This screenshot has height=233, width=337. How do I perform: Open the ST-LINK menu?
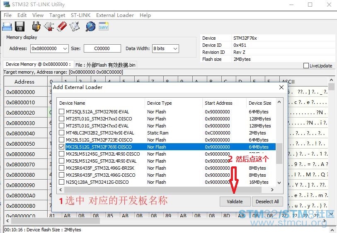[x=80, y=15]
